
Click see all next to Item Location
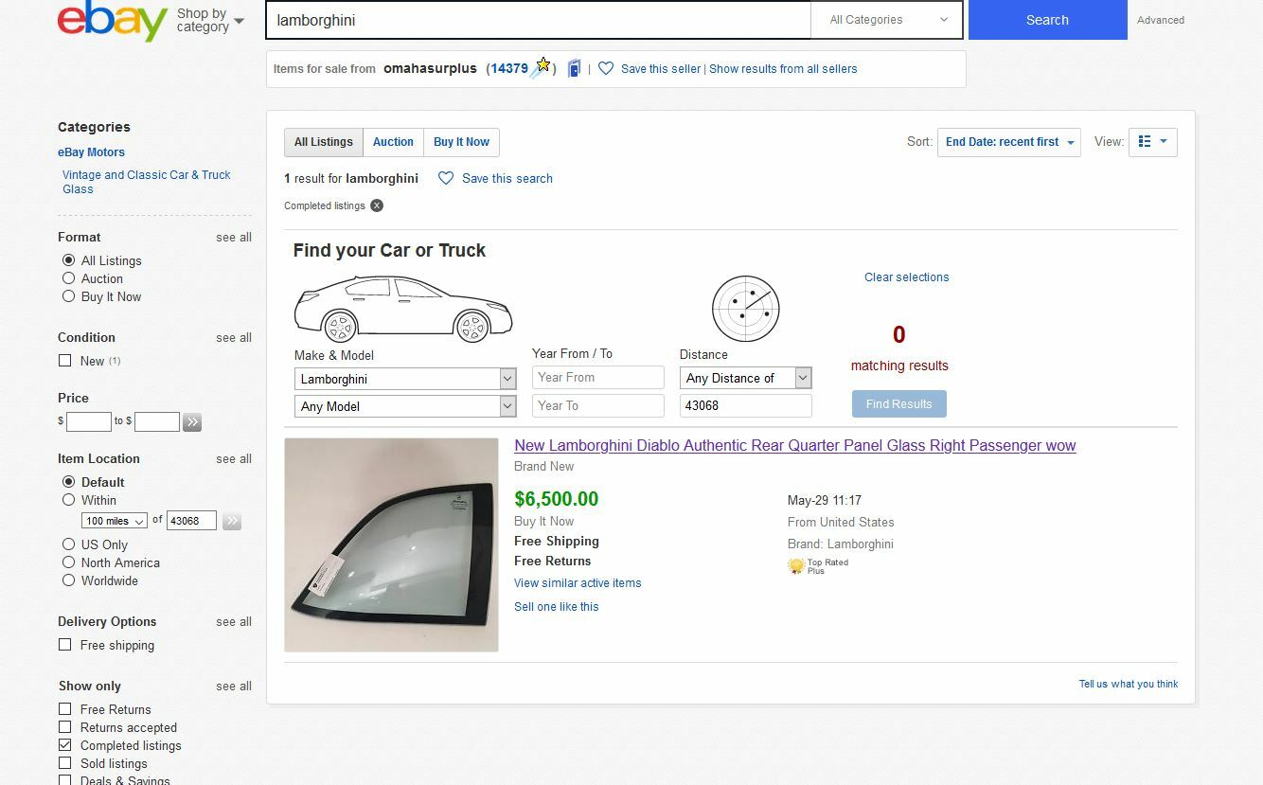coord(234,459)
